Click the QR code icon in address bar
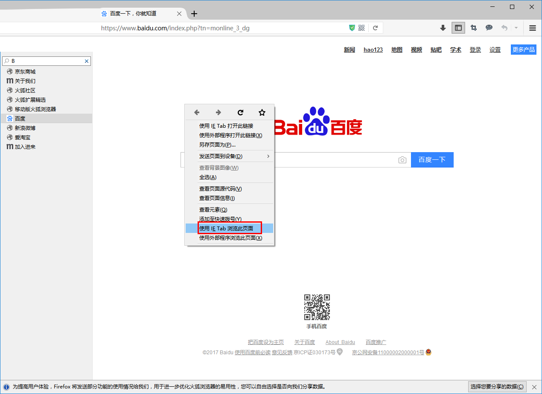Screen dimensions: 542x394 coord(361,28)
